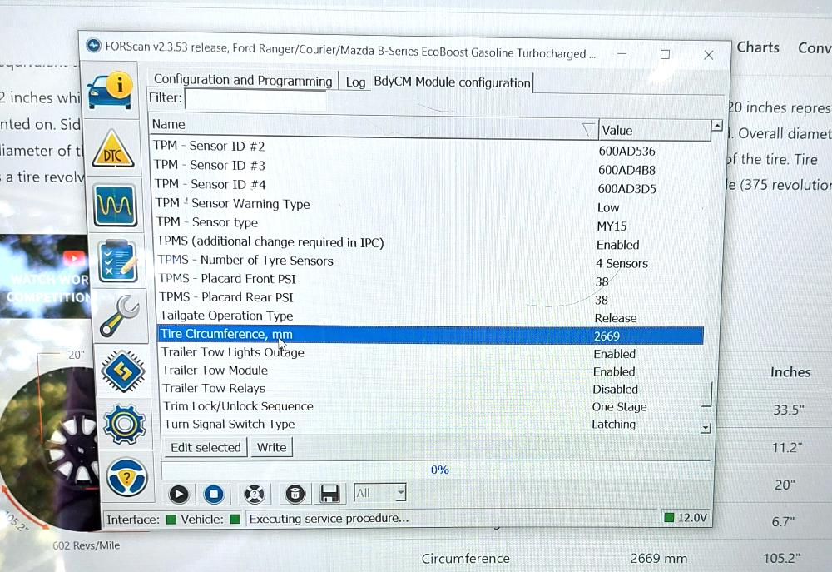Click the lifebuoy help icon in the toolbar
This screenshot has height=572, width=832.
tap(254, 495)
